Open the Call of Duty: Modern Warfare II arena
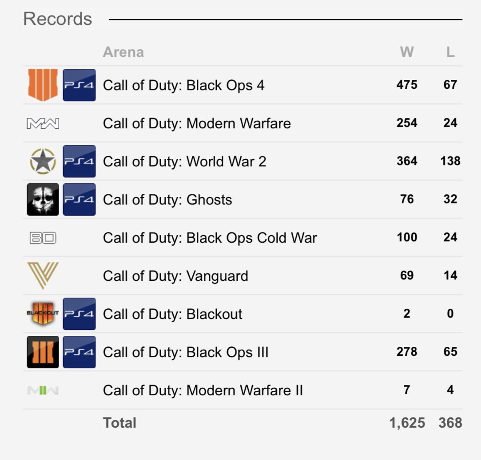This screenshot has width=481, height=460. pyautogui.click(x=203, y=391)
